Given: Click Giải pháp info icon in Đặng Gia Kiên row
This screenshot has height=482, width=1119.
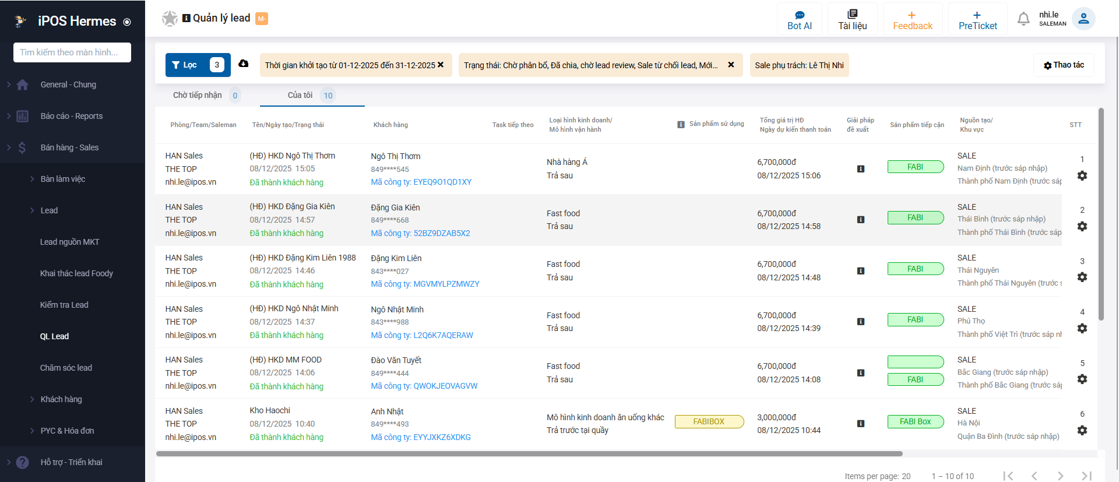Looking at the screenshot, I should point(861,220).
